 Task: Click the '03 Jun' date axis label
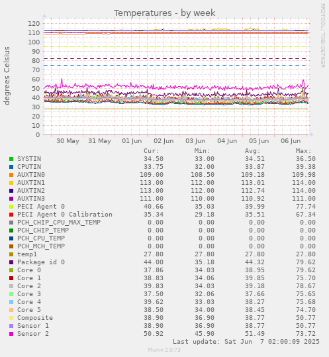click(195, 141)
